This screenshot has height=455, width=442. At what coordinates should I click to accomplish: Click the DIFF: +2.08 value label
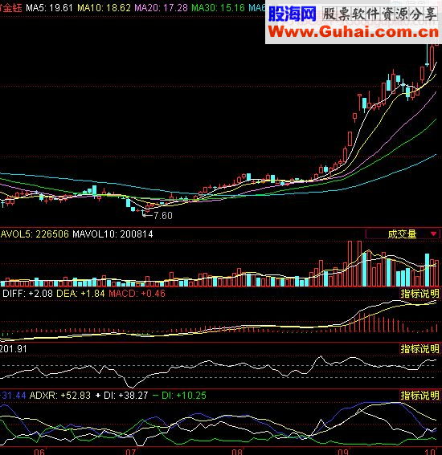[27, 294]
